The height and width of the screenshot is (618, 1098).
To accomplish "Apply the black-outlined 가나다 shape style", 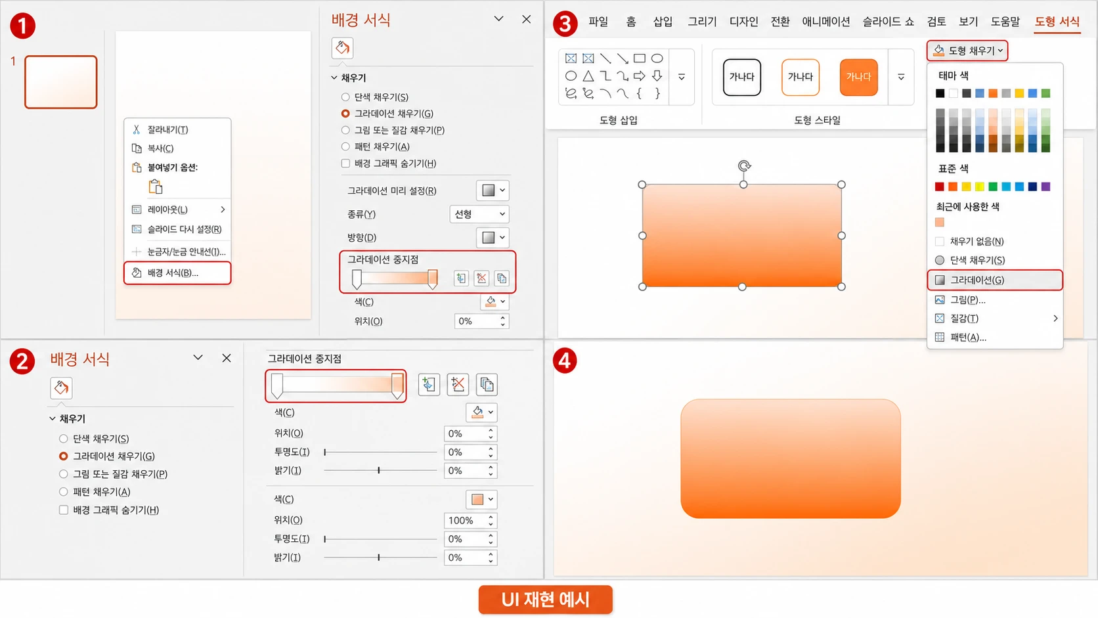I will 741,77.
